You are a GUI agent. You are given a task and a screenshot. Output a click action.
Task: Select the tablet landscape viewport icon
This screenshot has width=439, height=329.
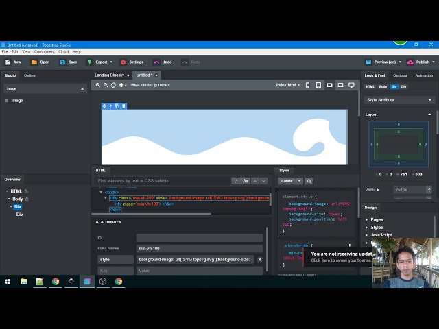[329, 85]
